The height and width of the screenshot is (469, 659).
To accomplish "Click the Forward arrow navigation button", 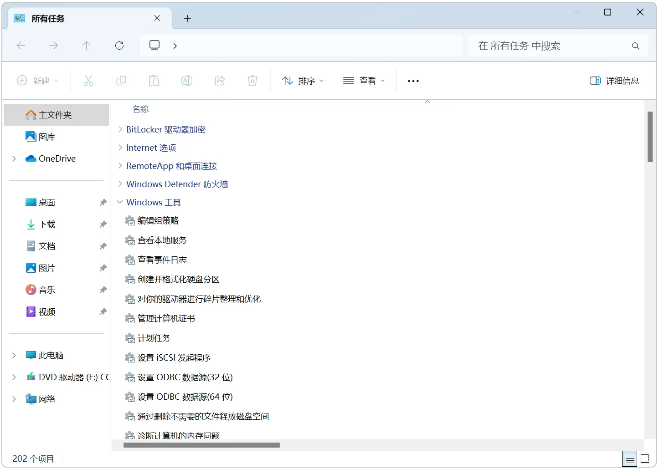I will coord(54,45).
